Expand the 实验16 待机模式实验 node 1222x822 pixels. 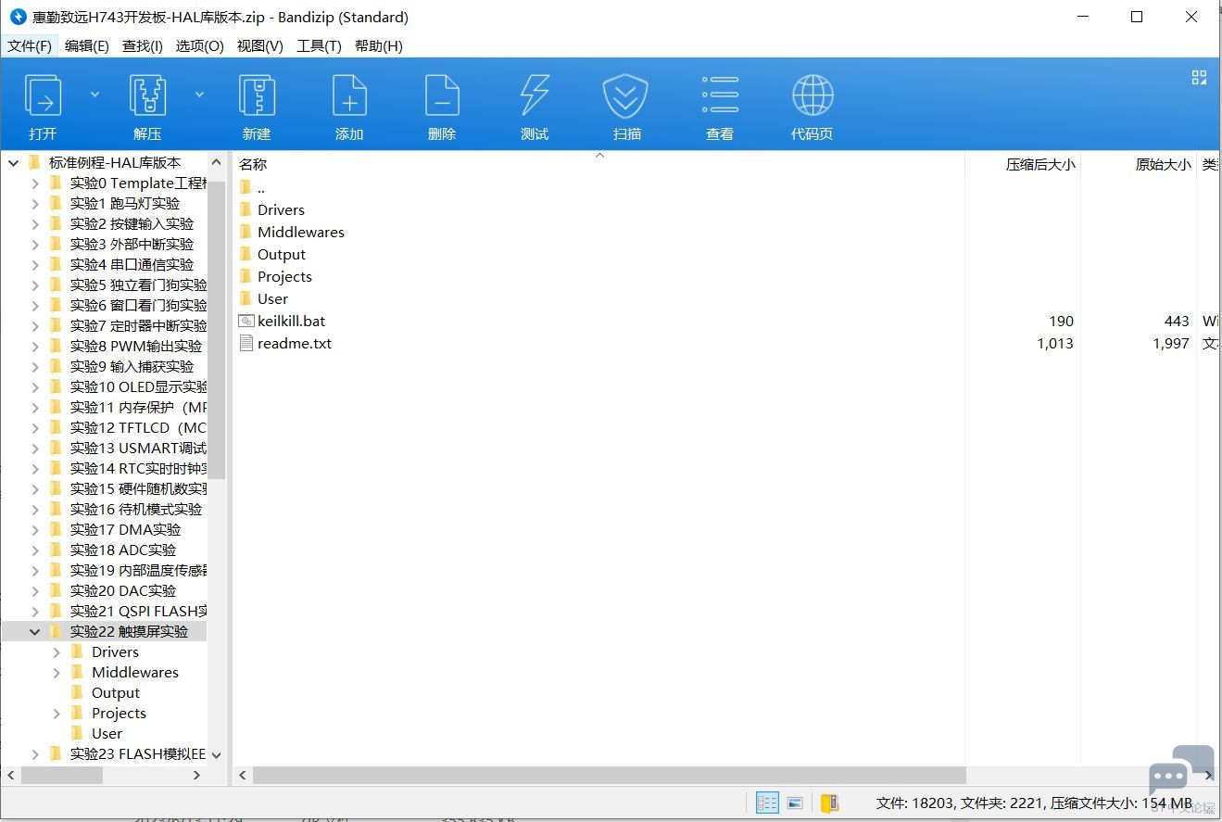tap(35, 509)
